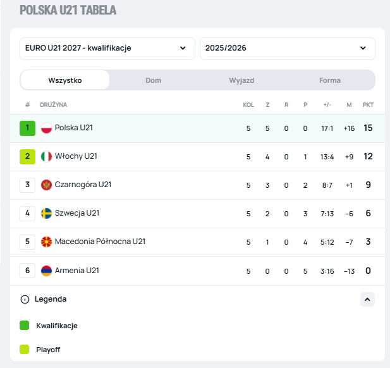The image size is (390, 368).
Task: Switch to the Forma tab
Action: [x=330, y=80]
